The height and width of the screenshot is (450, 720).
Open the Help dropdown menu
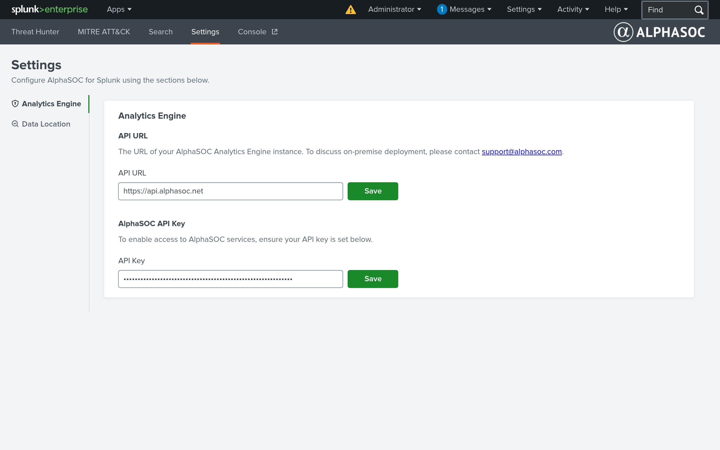[616, 10]
